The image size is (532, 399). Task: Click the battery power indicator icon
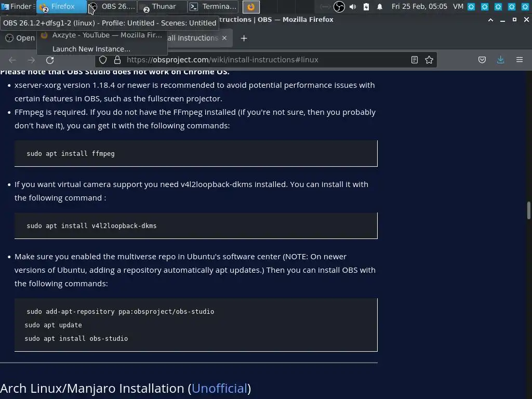(x=366, y=6)
